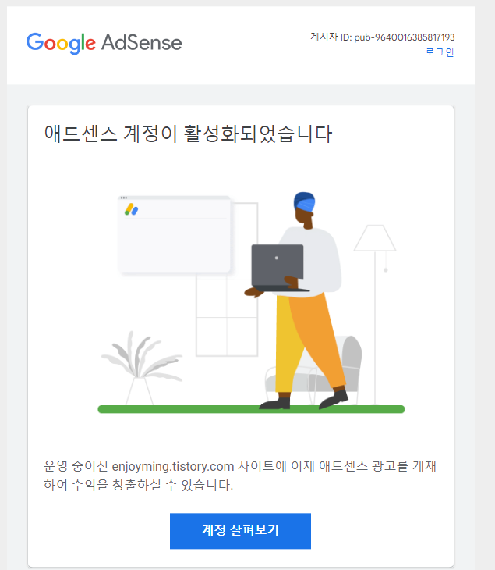Click the publisher ID text pub-9640016385817193
Viewport: 495px width, 570px height.
click(x=405, y=37)
